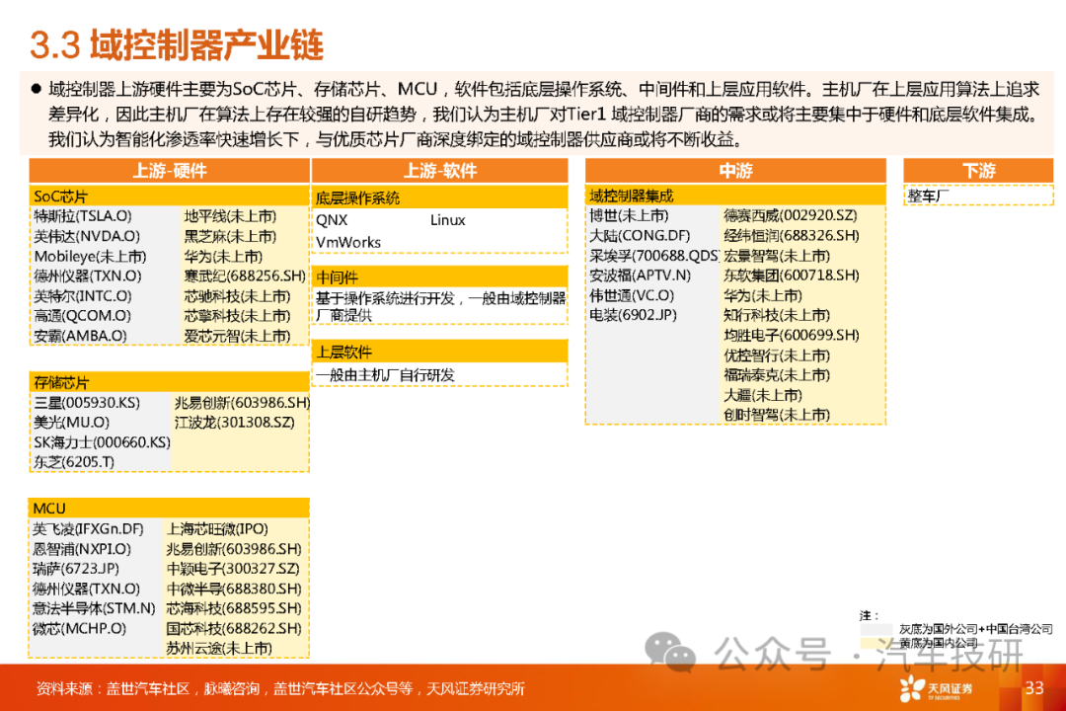Select "Linux" under operating systems
This screenshot has width=1066, height=711.
448,220
